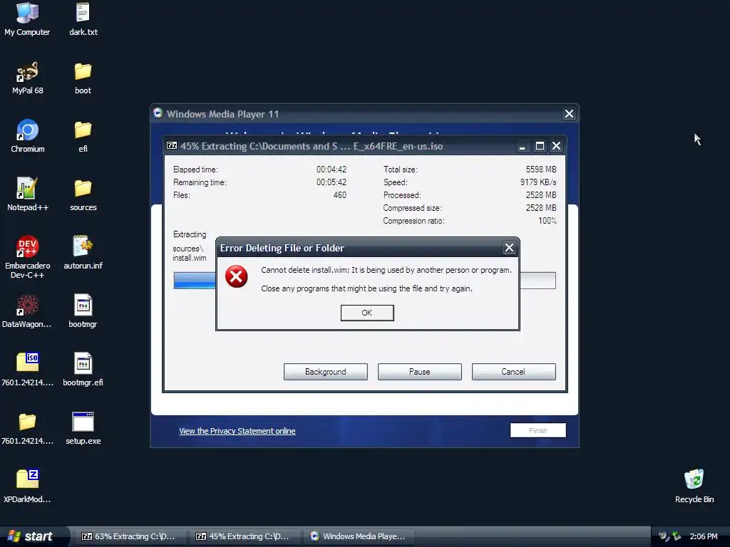Viewport: 730px width, 547px height.
Task: Click the Elapsed time value 00:04:42
Action: pos(331,170)
